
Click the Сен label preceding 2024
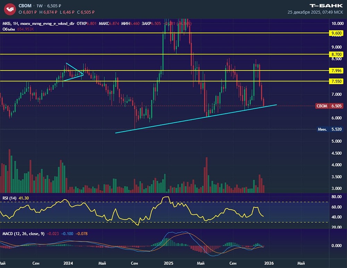coord(36,263)
